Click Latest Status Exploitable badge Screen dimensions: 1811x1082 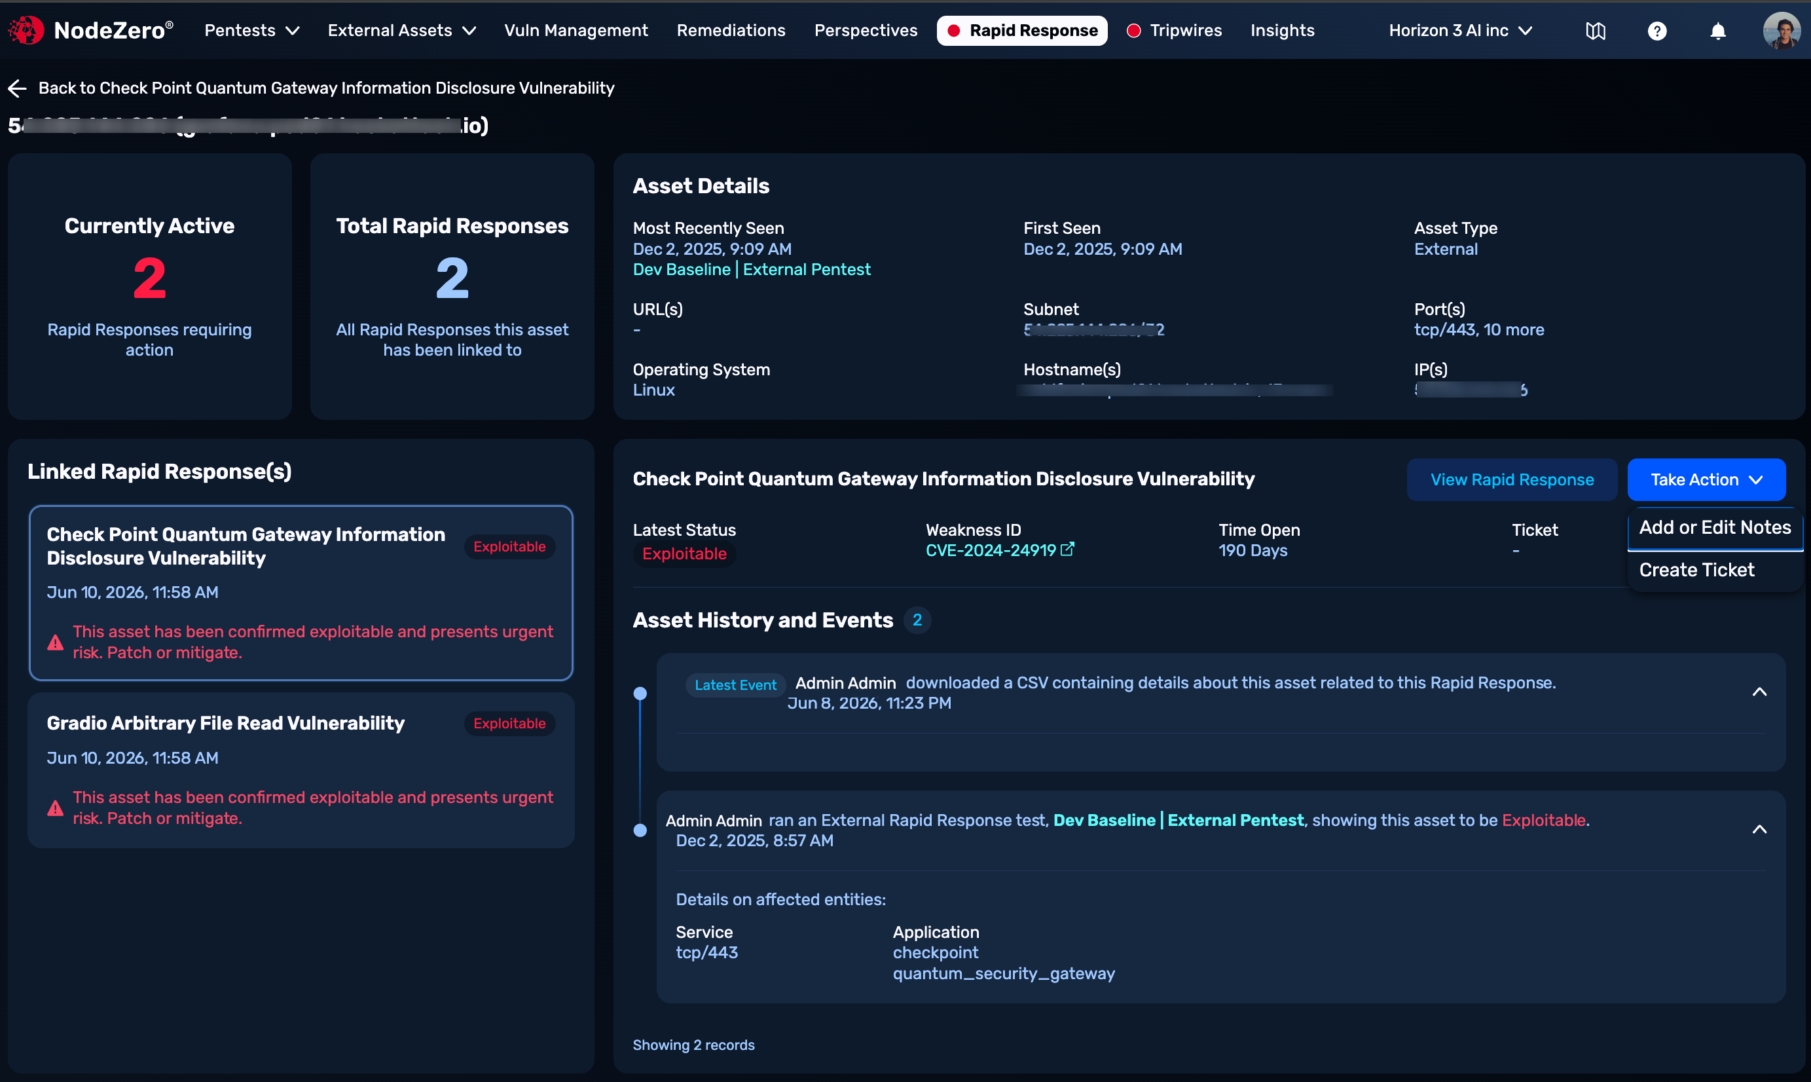pyautogui.click(x=684, y=554)
